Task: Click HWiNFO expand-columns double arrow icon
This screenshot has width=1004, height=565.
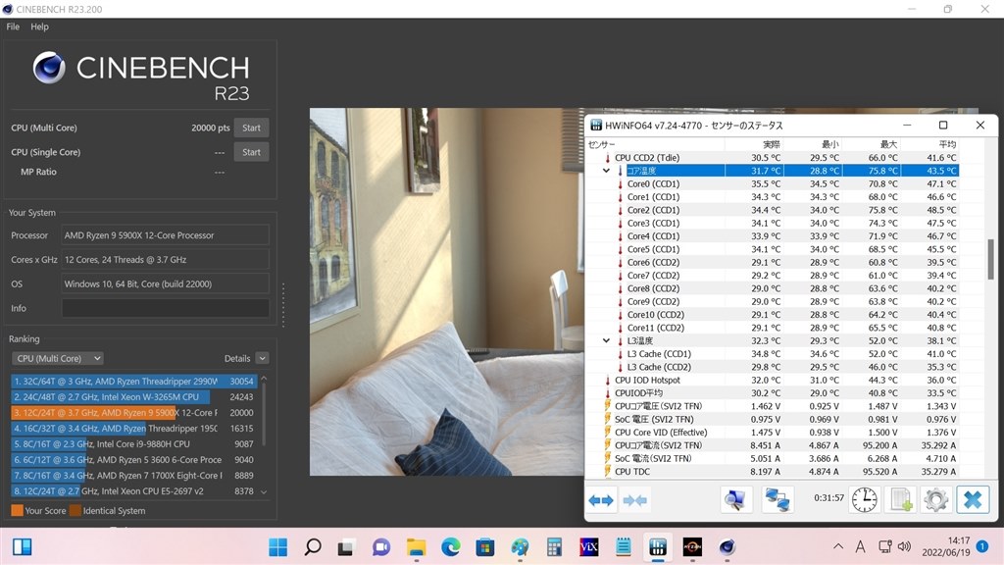Action: tap(601, 499)
